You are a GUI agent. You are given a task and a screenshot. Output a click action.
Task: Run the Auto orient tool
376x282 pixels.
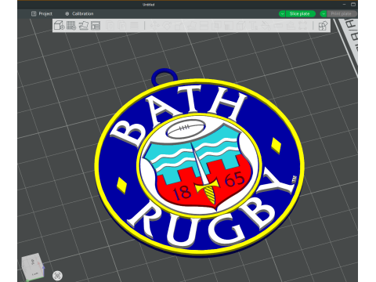tap(83, 25)
